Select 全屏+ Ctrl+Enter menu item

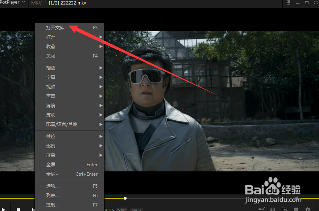(70, 174)
